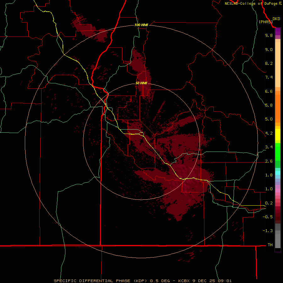Image resolution: width=283 pixels, height=283 pixels.
Task: Pick the yellow swatch on the color bar
Action: tap(278, 135)
